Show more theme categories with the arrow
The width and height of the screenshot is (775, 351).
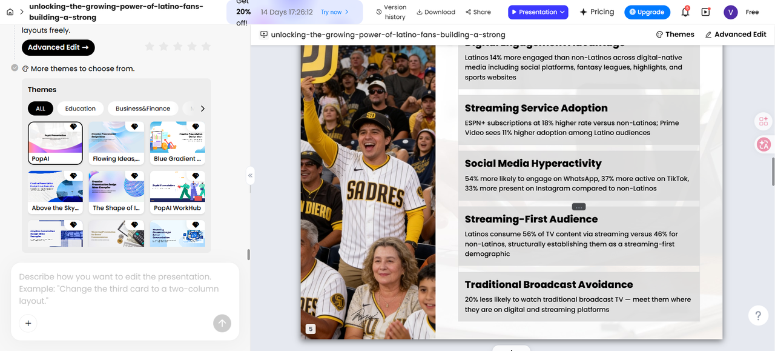202,109
